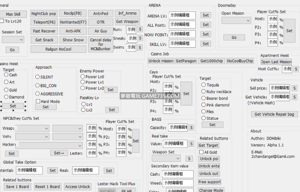Screen dimensions: 300x192
Task: Expand the Open Mission dropdown under Doomsday
Action: click(236, 21)
